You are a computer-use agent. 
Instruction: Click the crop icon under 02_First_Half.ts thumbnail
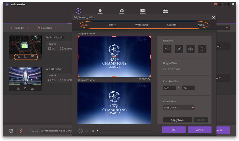26,88
